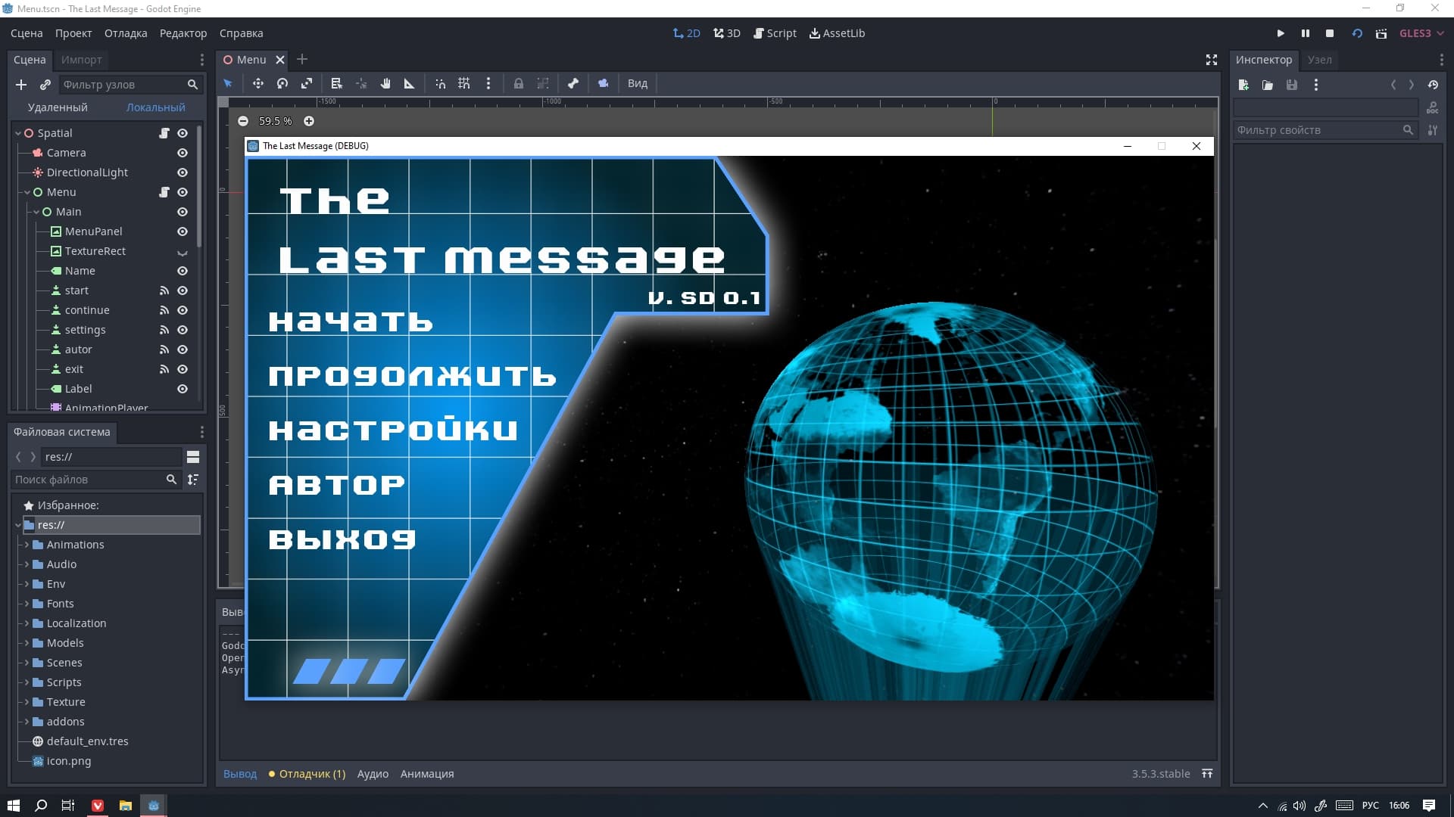Open the Проект menu
This screenshot has width=1454, height=817.
click(x=73, y=33)
